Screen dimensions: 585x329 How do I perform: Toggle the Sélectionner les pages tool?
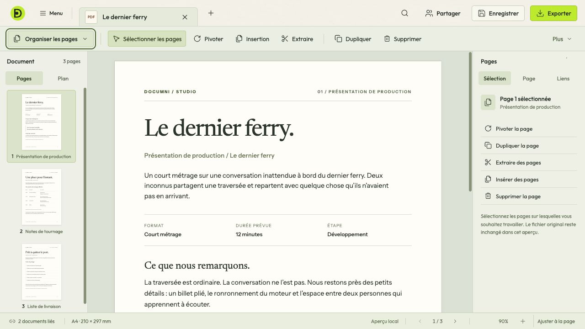coord(147,39)
